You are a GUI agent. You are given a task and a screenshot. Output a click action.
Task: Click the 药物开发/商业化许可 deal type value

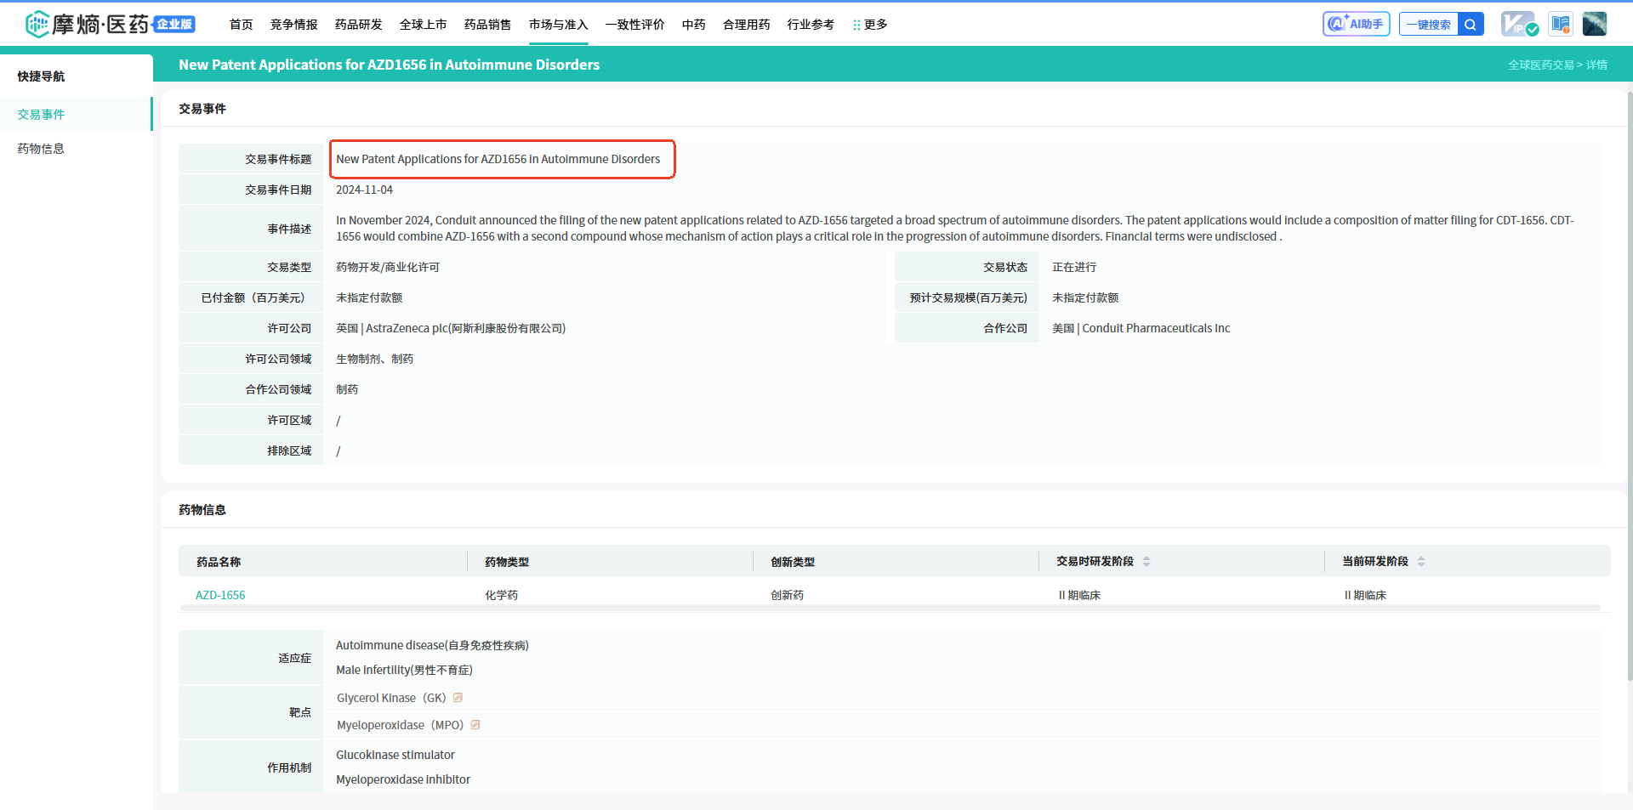click(388, 267)
